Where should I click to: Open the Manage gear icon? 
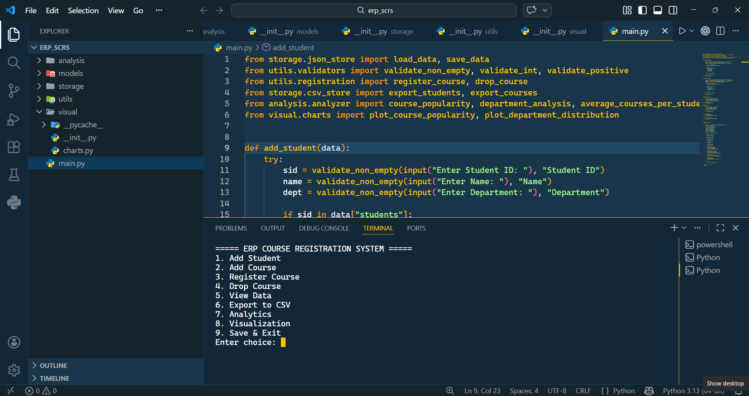[14, 370]
